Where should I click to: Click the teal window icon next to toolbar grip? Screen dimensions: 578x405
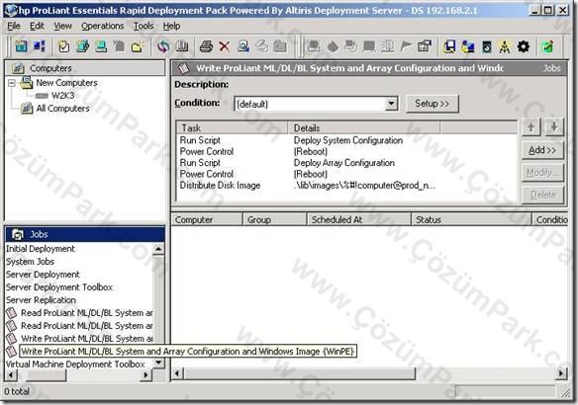pos(22,46)
